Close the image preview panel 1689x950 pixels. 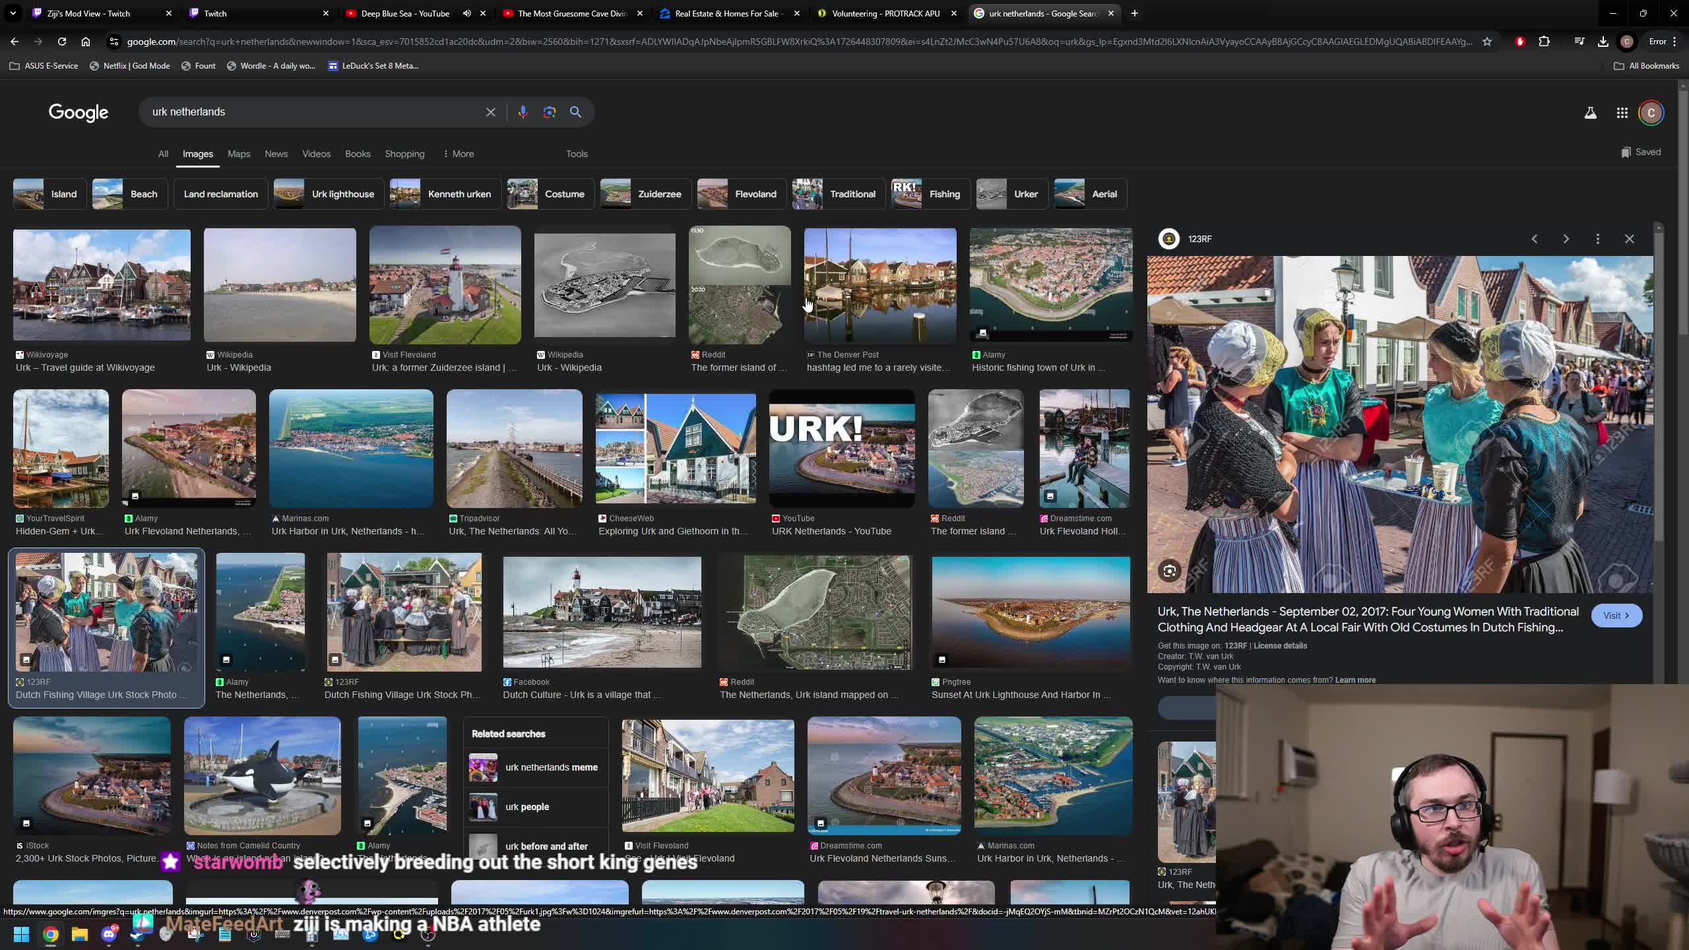click(x=1630, y=239)
